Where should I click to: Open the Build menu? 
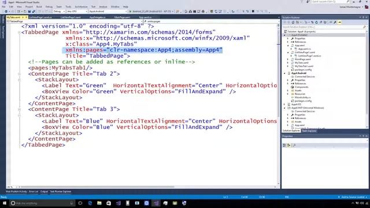[x=39, y=6]
